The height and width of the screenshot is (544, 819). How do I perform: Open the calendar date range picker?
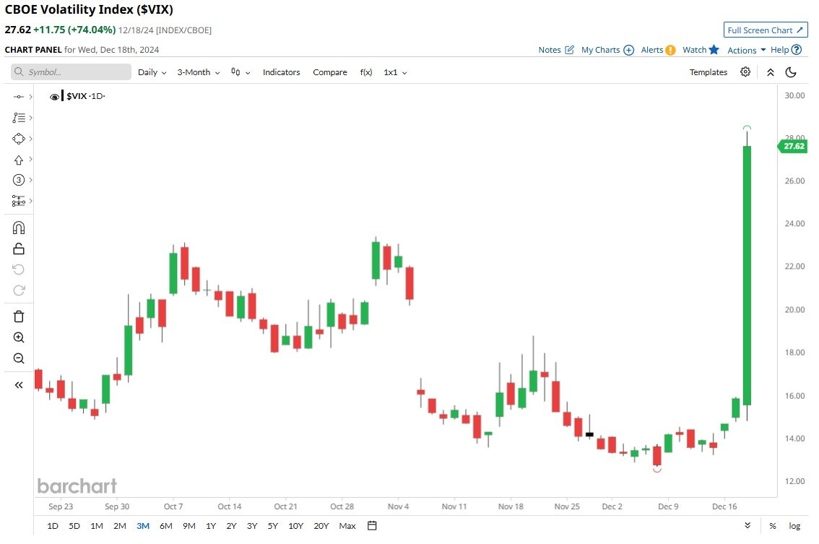pyautogui.click(x=372, y=526)
